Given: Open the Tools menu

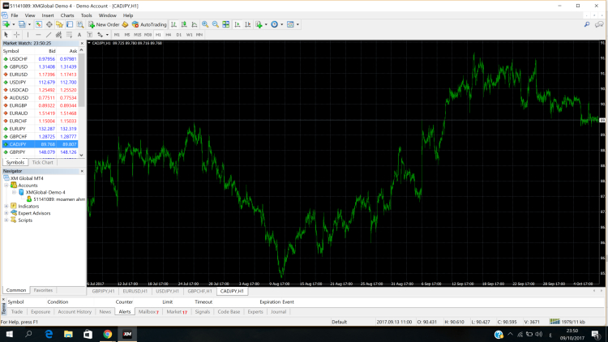Looking at the screenshot, I should pyautogui.click(x=87, y=15).
